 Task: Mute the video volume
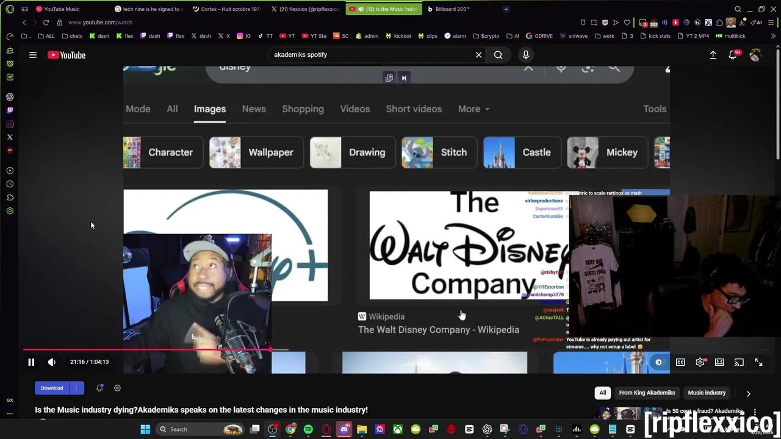(x=51, y=362)
